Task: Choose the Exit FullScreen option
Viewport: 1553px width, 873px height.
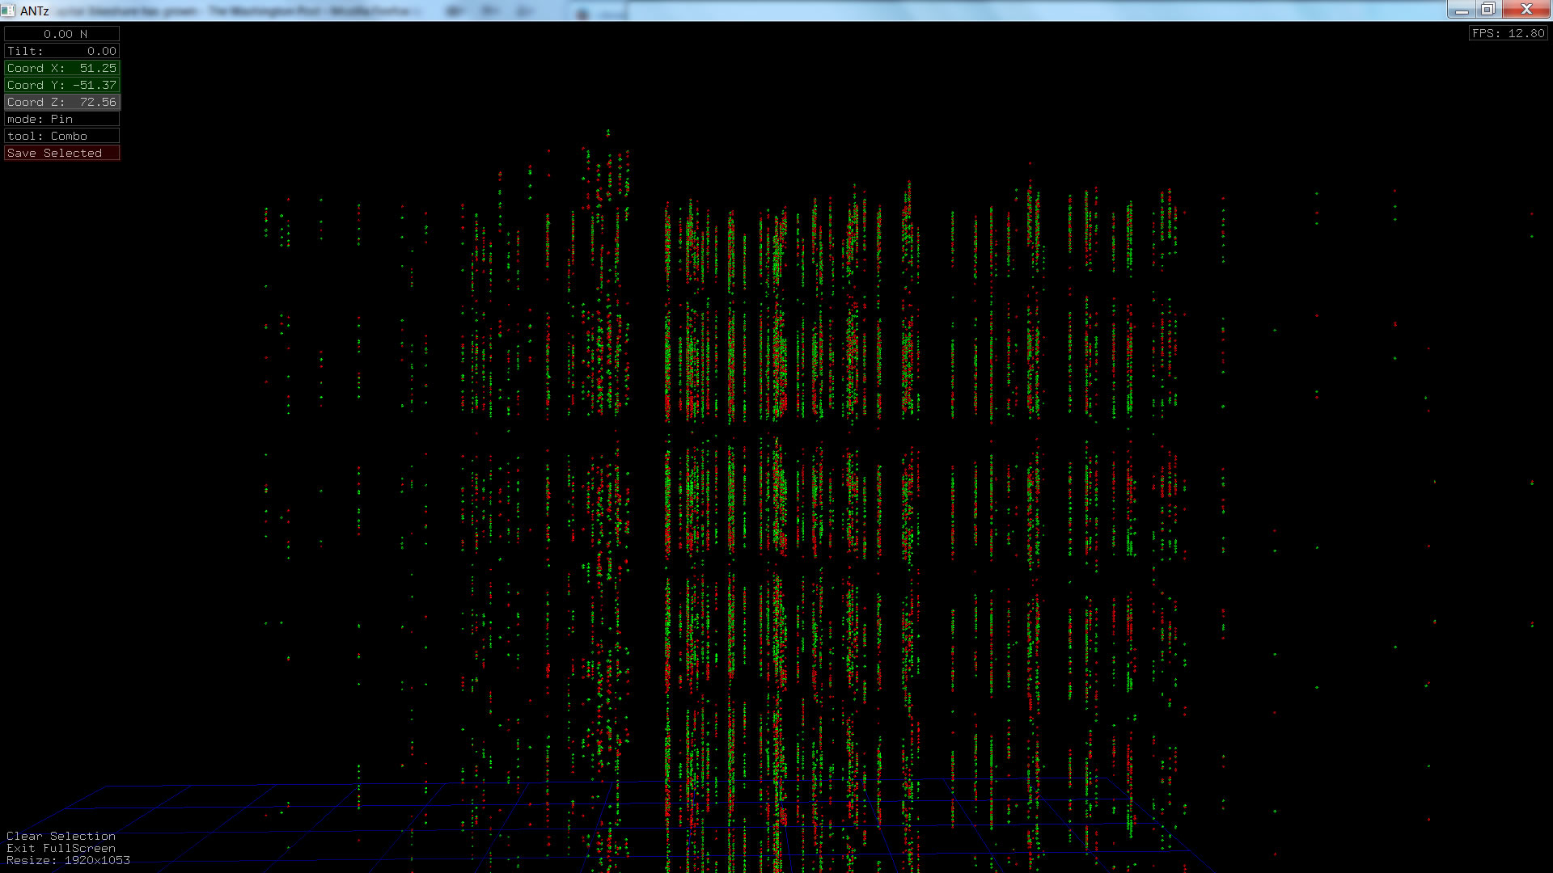Action: point(61,848)
